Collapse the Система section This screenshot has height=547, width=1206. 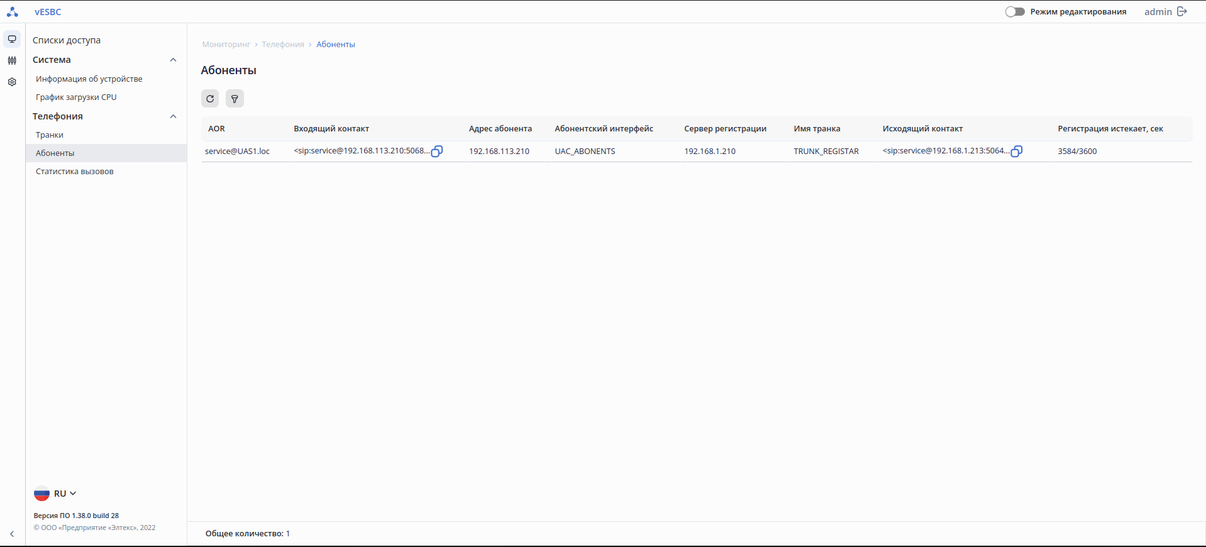point(174,60)
